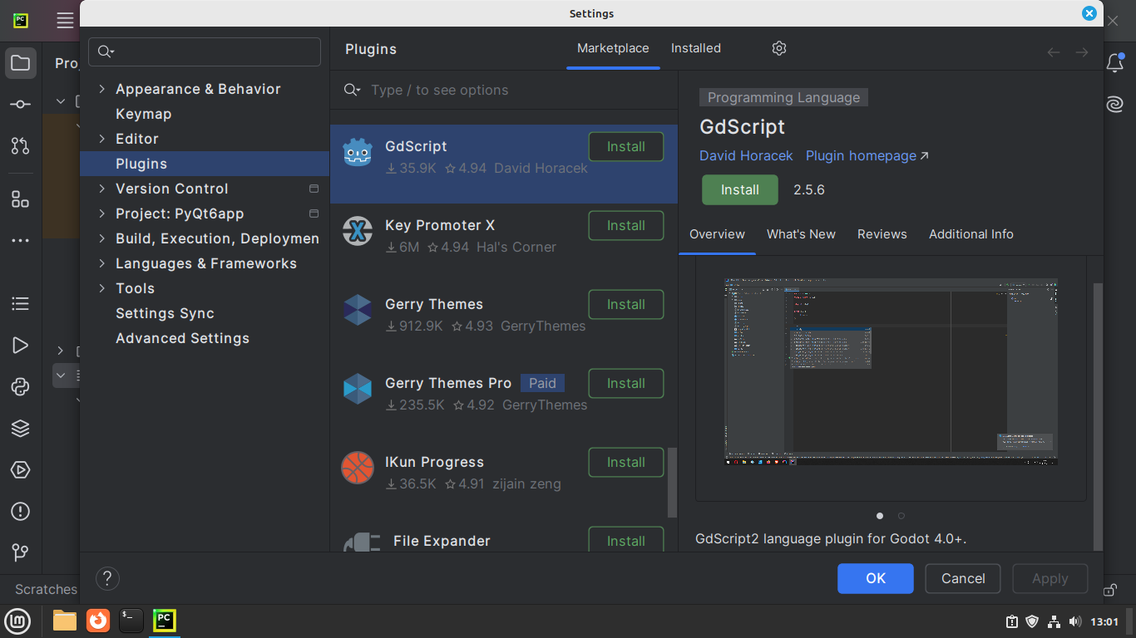This screenshot has width=1136, height=638.
Task: Expand Project: PyQt6app settings
Action: coord(101,213)
